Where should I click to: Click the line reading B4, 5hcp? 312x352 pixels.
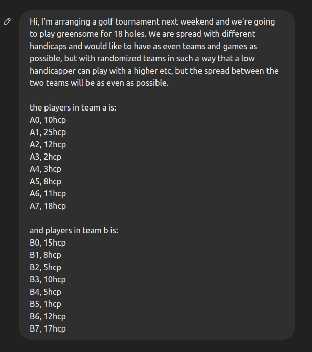click(46, 292)
